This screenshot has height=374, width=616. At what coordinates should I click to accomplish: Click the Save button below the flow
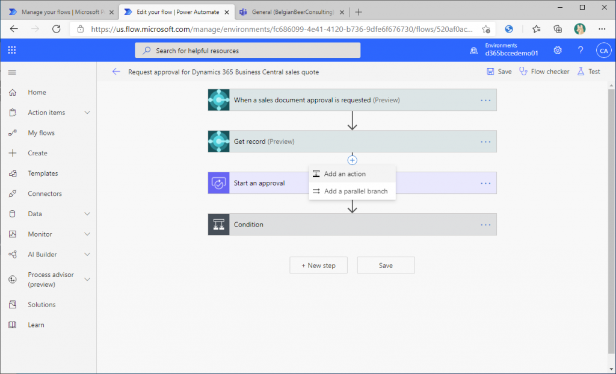tap(386, 266)
